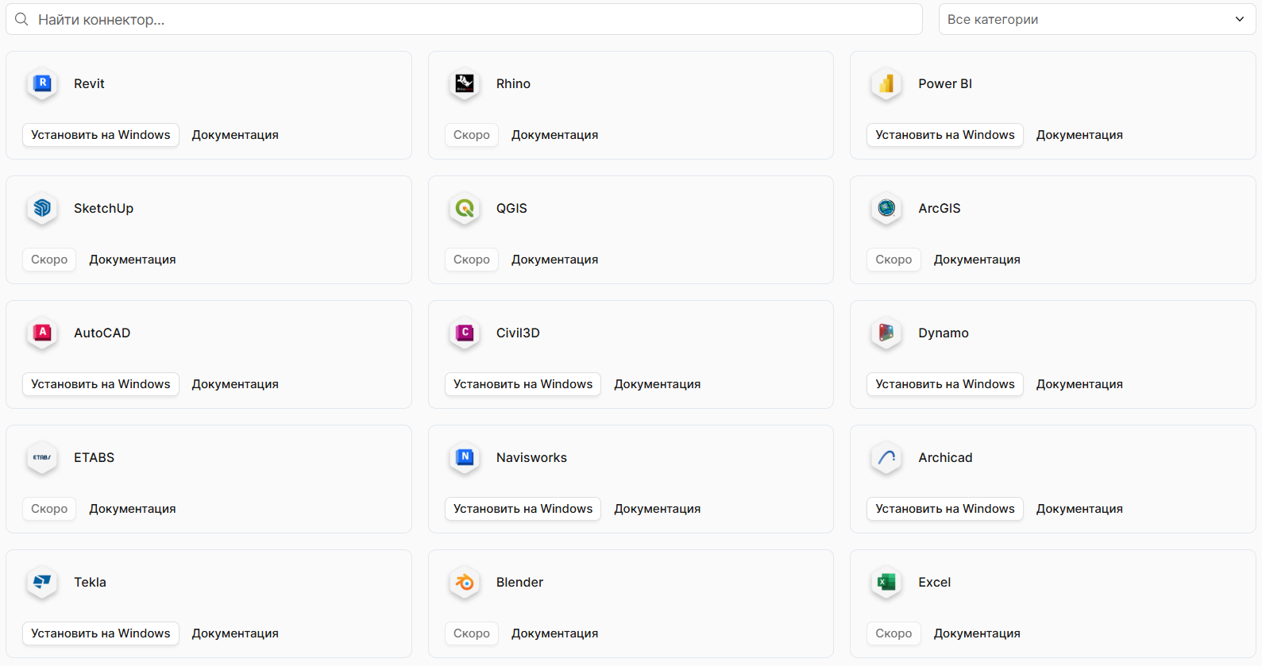Install Tekla connector on Windows
Screen dimensions: 1262x666
click(x=101, y=633)
